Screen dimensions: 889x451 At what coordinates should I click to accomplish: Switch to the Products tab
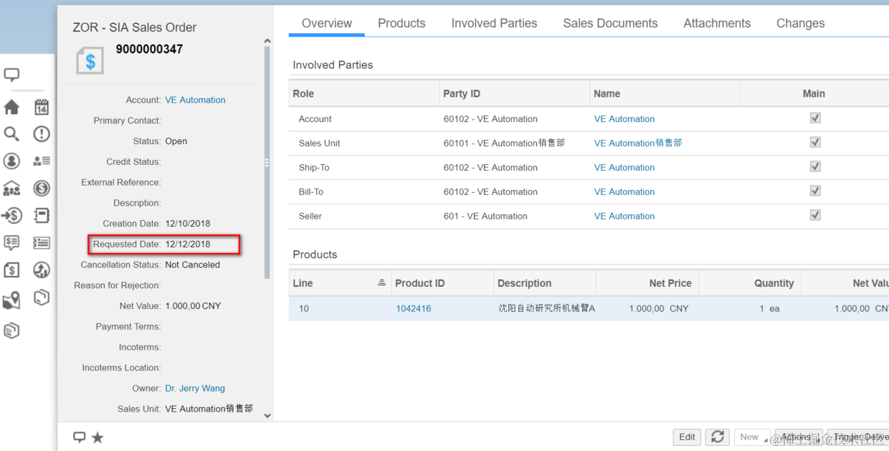401,23
